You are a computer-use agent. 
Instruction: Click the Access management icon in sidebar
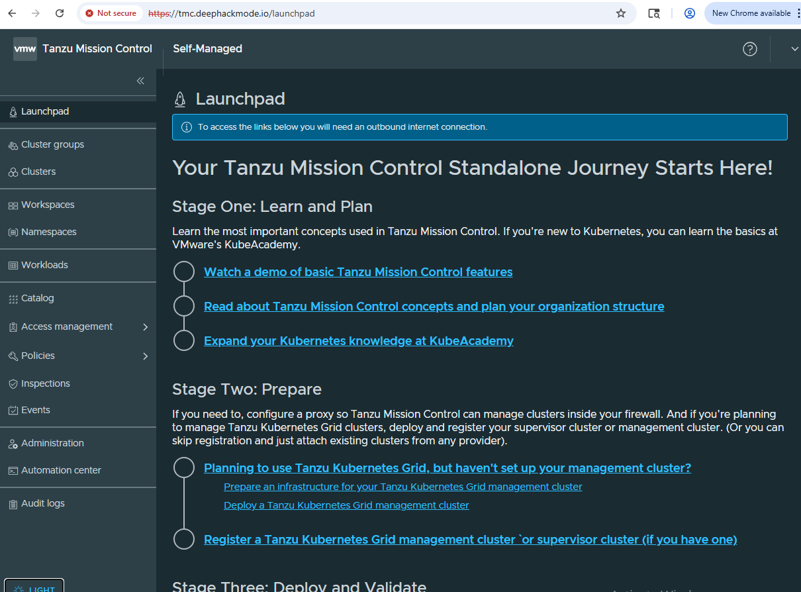pos(13,327)
